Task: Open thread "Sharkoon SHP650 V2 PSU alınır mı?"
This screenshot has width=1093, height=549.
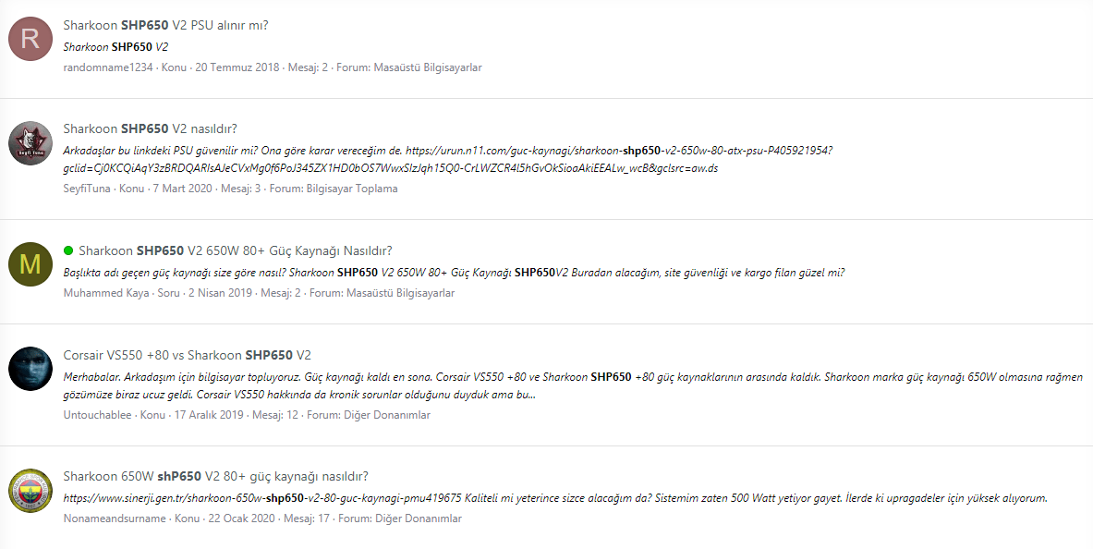Action: click(x=164, y=26)
